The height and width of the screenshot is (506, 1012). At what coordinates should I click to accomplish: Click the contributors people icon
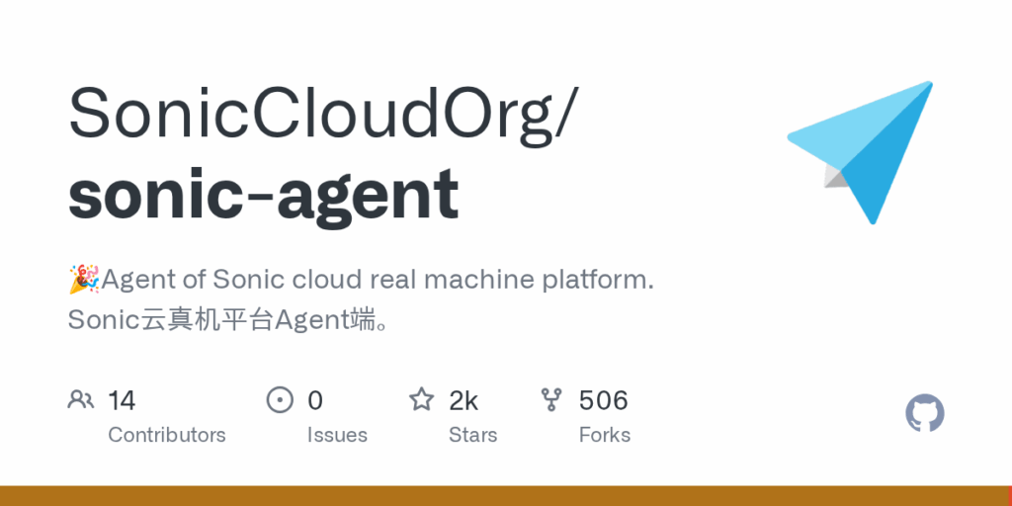click(81, 399)
